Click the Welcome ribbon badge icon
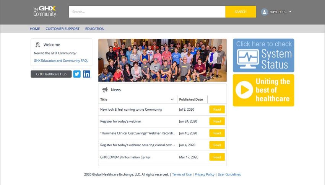The height and width of the screenshot is (185, 325). pyautogui.click(x=37, y=44)
